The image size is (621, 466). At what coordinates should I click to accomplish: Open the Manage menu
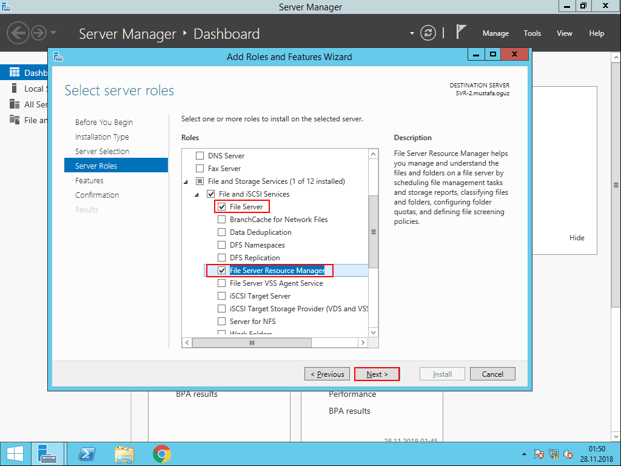pyautogui.click(x=495, y=33)
